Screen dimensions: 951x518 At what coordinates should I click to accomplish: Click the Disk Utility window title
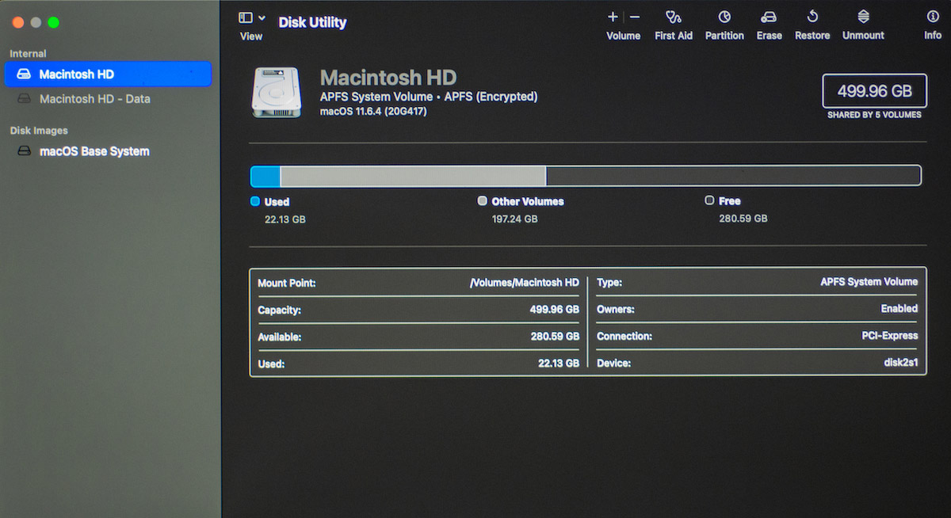312,23
